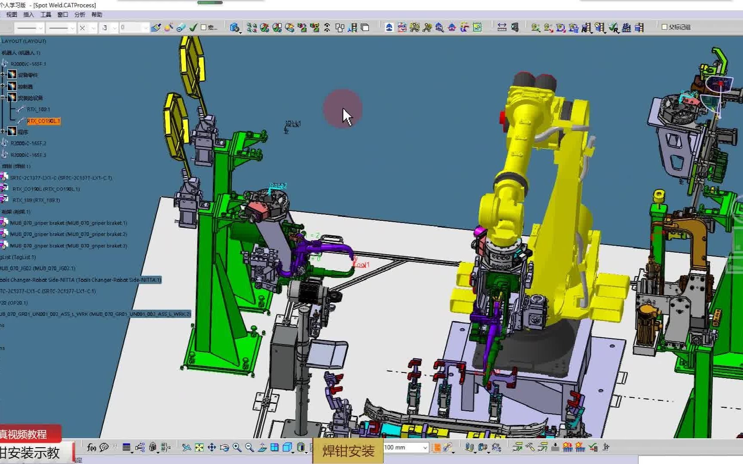This screenshot has height=464, width=743.
Task: Select R2000iC-165F.1 robot in tree
Action: click(x=28, y=64)
